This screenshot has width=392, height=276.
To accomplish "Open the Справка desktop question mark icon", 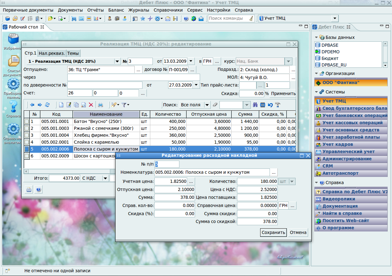I will [x=13, y=107].
